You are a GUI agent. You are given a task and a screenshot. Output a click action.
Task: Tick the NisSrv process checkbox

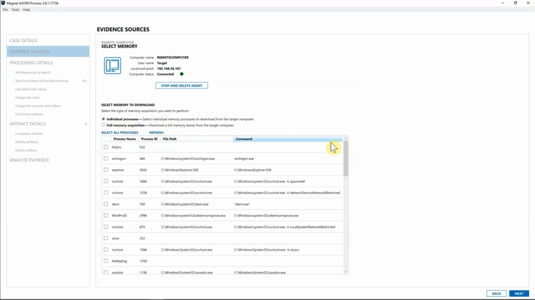(106, 147)
